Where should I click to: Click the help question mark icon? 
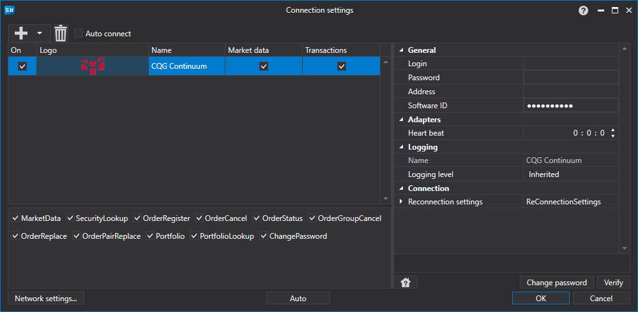583,11
